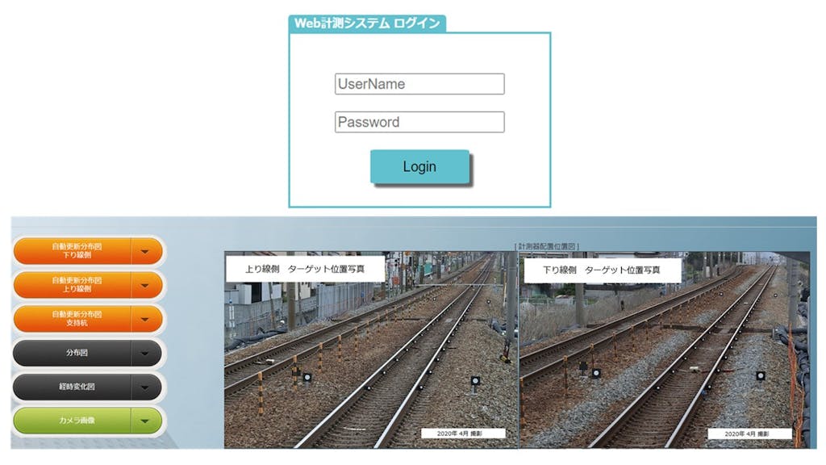Select the black 分布図 button

73,354
